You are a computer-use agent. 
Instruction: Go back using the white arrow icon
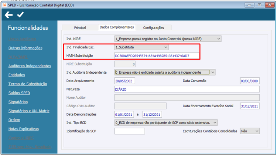pos(8,15)
